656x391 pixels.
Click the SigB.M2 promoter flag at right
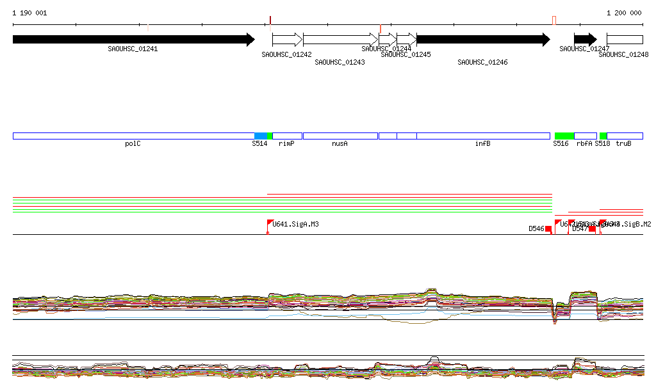pyautogui.click(x=603, y=223)
